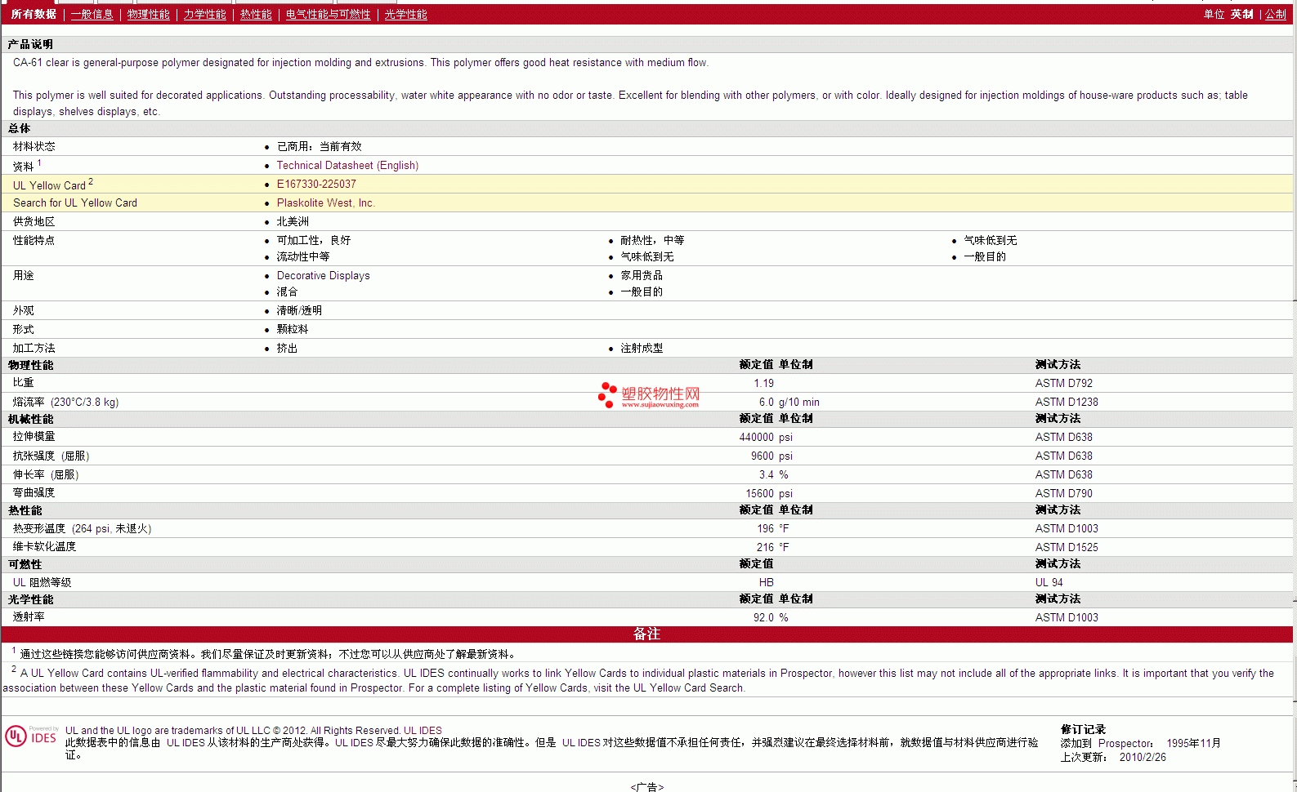Viewport: 1297px width, 792px height.
Task: Click ASTM D1238 test method cell
Action: 1067,403
